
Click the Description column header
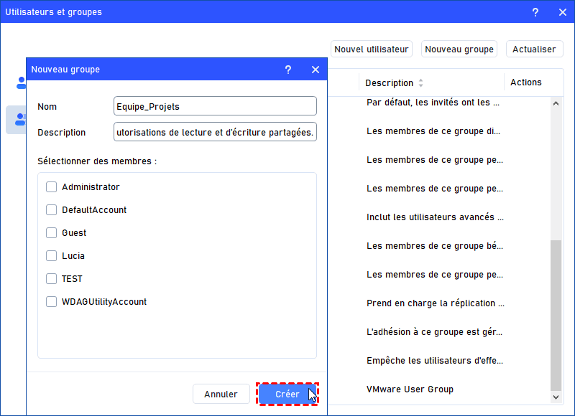(x=389, y=83)
